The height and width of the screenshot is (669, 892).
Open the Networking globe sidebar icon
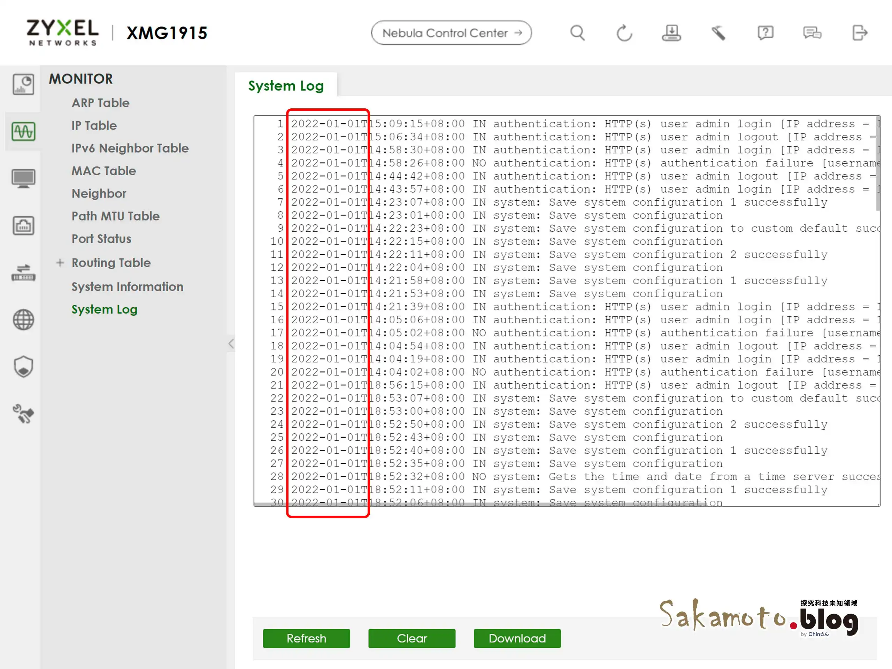click(23, 320)
